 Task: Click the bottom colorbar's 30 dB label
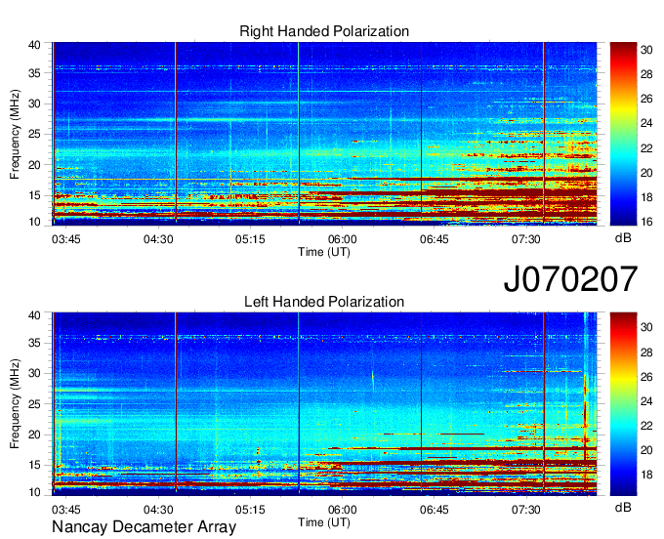pyautogui.click(x=646, y=327)
